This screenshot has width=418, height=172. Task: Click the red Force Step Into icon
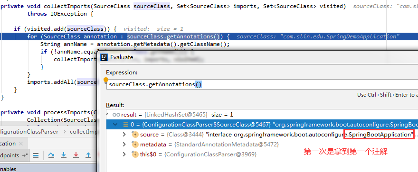[76, 155]
